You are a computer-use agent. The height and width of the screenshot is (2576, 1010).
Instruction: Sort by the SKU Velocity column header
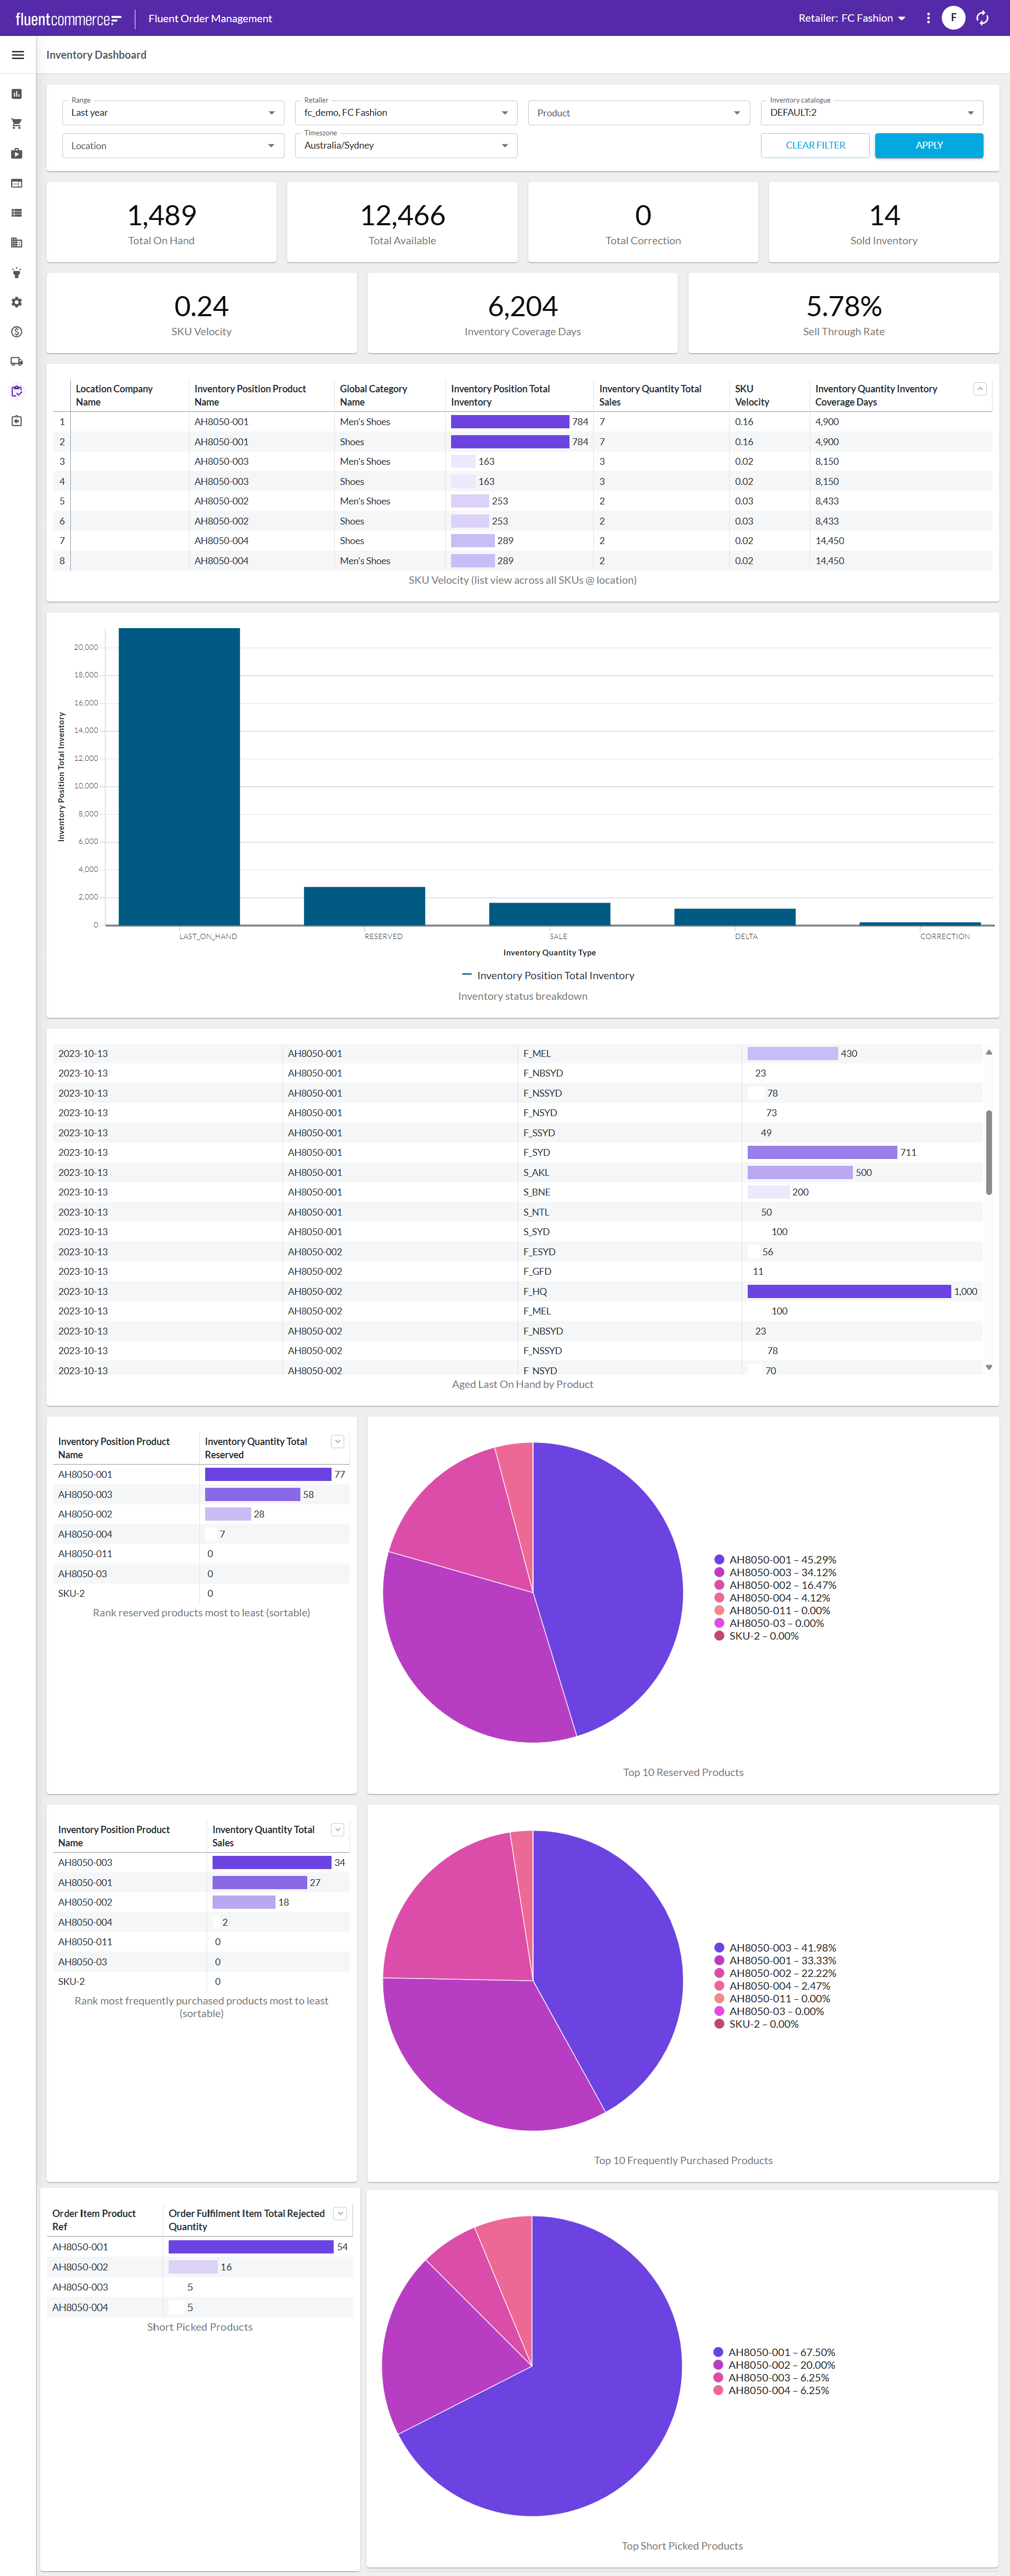(x=752, y=395)
